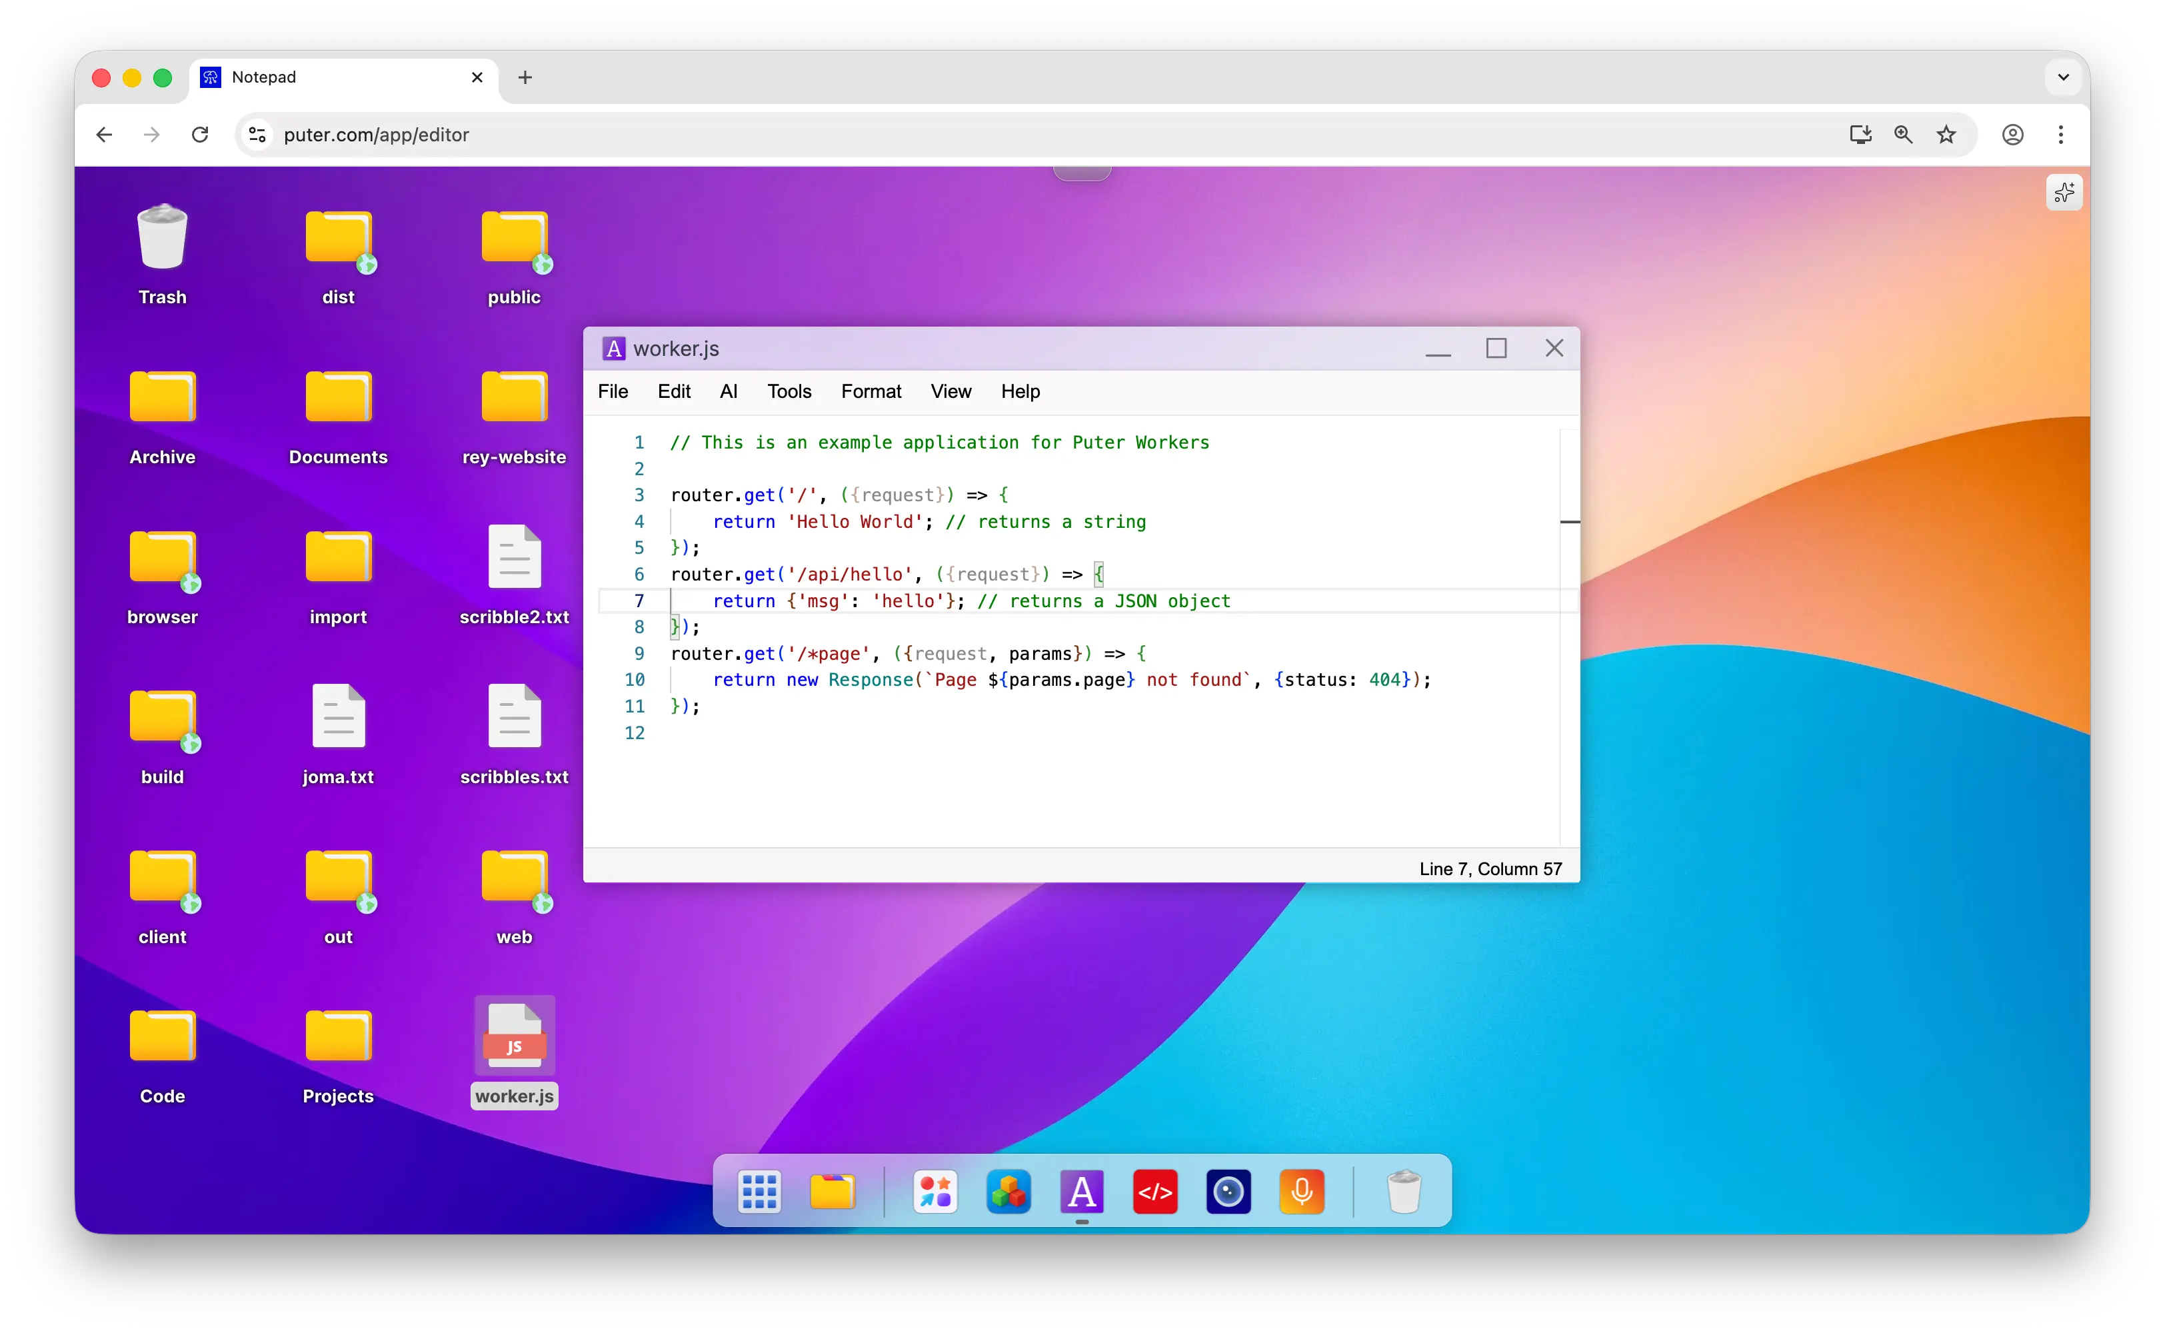
Task: Open the Notepad app from the dock
Action: [1082, 1191]
